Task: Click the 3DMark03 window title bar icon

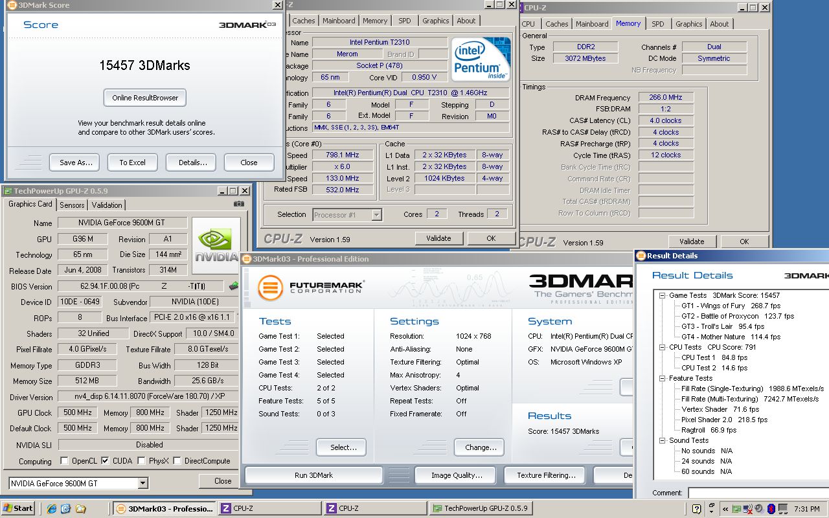Action: (x=247, y=259)
